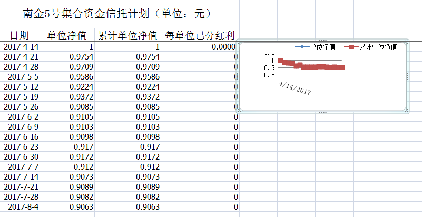Click the chart's top-center resize handle
Viewport: 422px width, 217px height.
coord(323,41)
